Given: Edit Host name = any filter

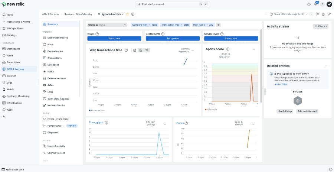Looking at the screenshot, I should (203, 25).
